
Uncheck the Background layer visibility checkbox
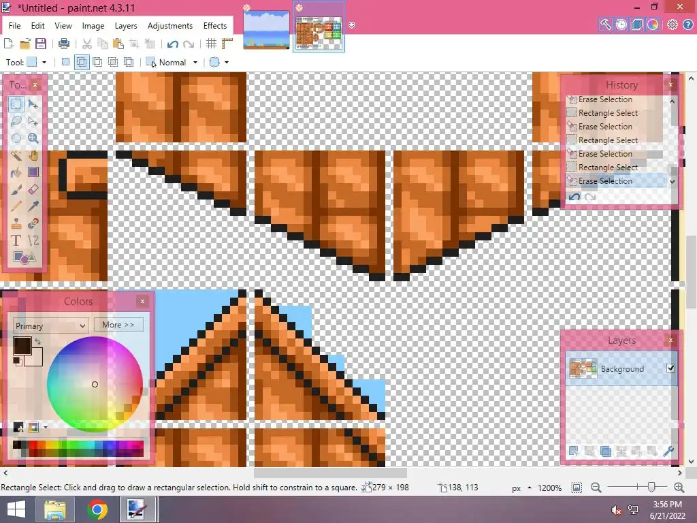click(670, 368)
